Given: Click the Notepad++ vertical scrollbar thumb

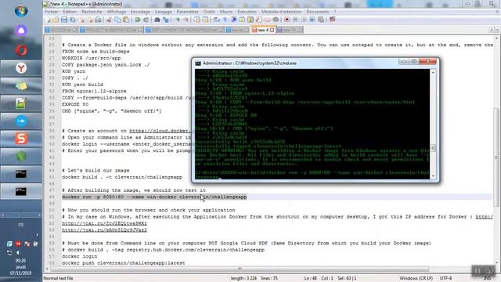Looking at the screenshot, I should [496, 157].
